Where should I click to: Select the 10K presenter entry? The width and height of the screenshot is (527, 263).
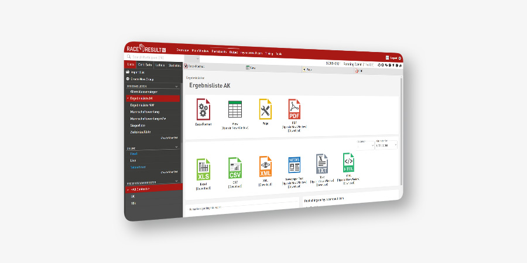coord(134,203)
